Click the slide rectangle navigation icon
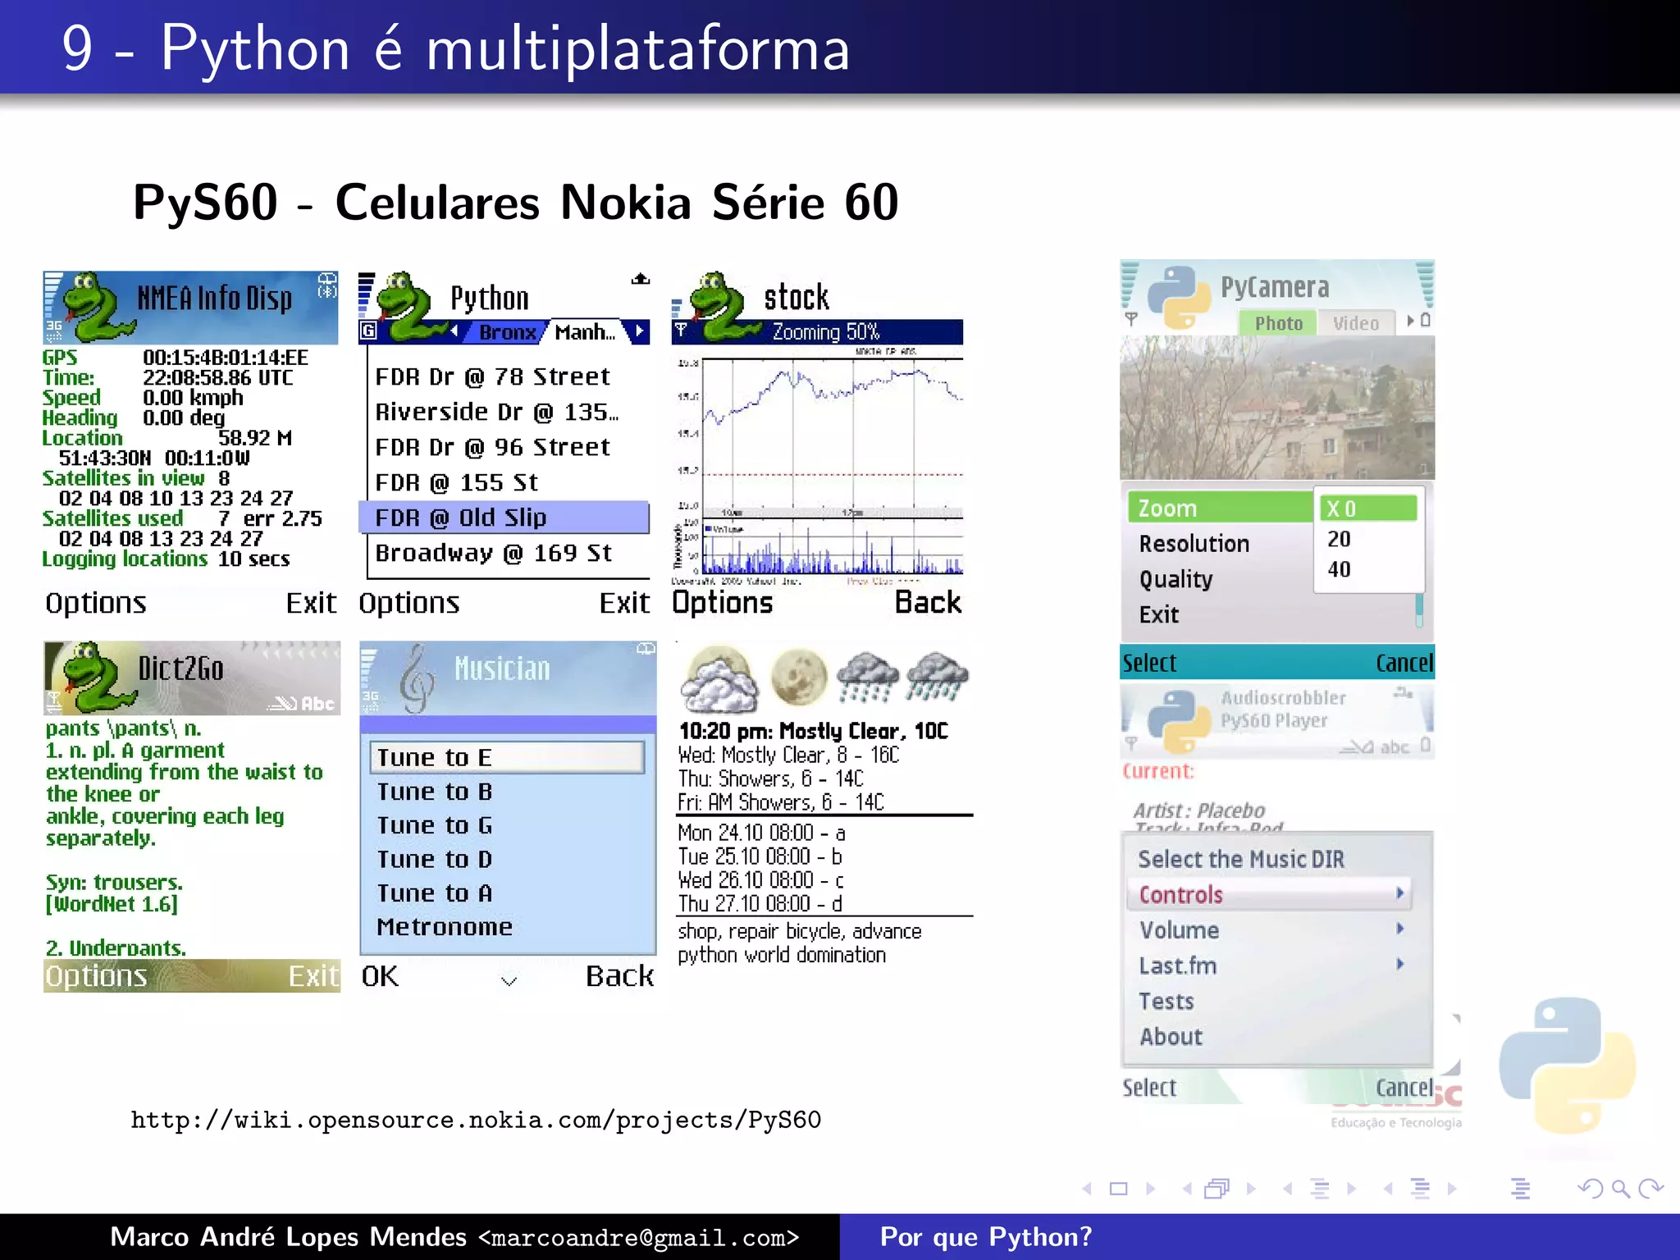 click(x=1118, y=1189)
